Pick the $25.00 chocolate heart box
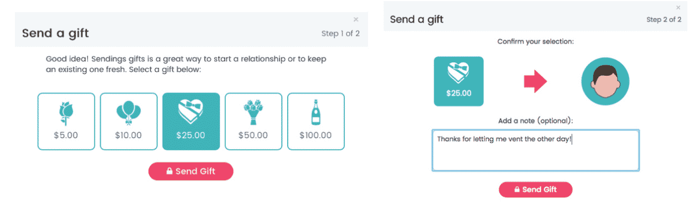 pos(191,121)
